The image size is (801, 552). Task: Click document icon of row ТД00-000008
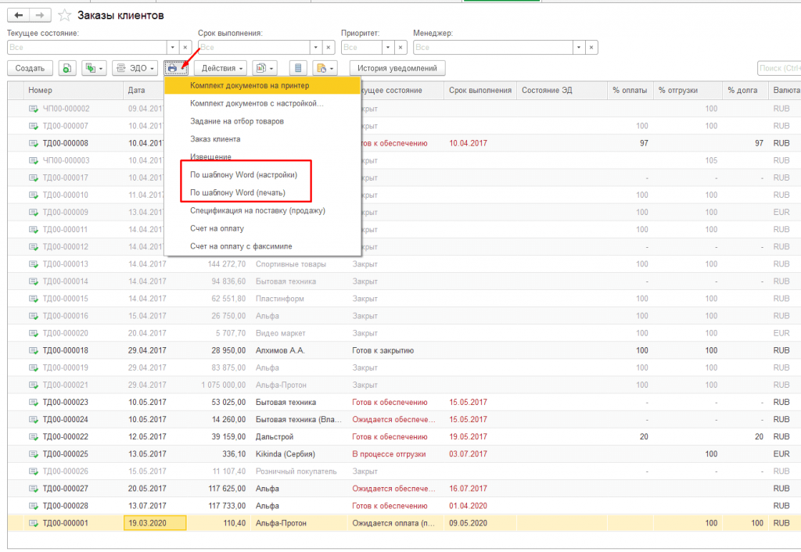[34, 144]
